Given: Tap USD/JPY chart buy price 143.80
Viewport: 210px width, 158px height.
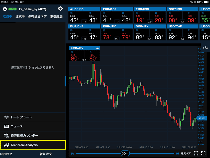Looking at the screenshot, I should tap(92, 56).
